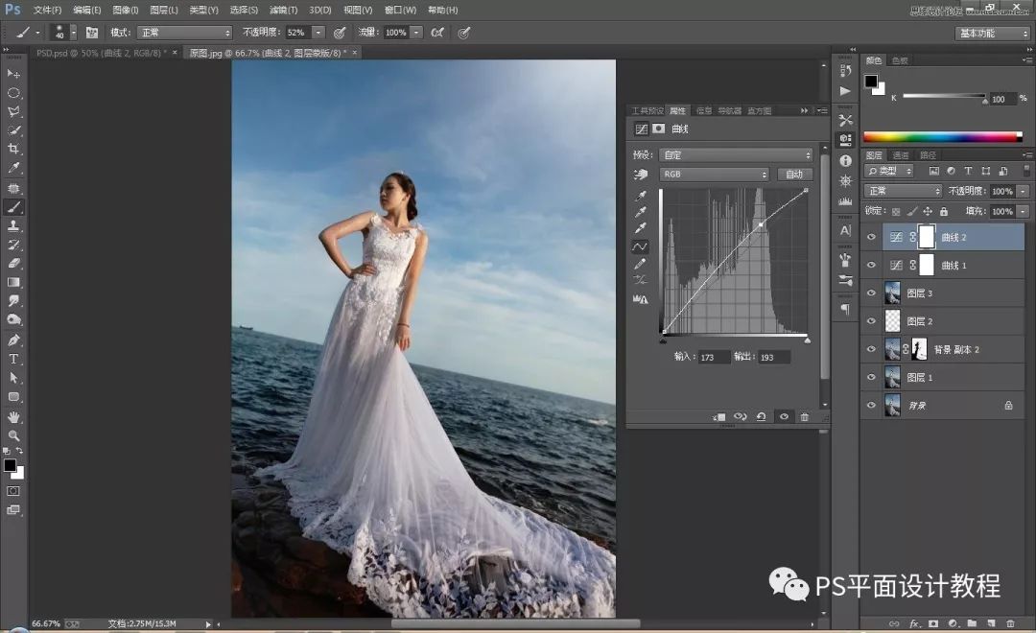This screenshot has height=633, width=1036.
Task: Select the Hand tool
Action: [14, 416]
